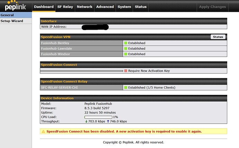Viewport: 239px width, 148px height.
Task: Click green indicator for SFC-RELAY-SERVER-CHI
Action: click(126, 88)
